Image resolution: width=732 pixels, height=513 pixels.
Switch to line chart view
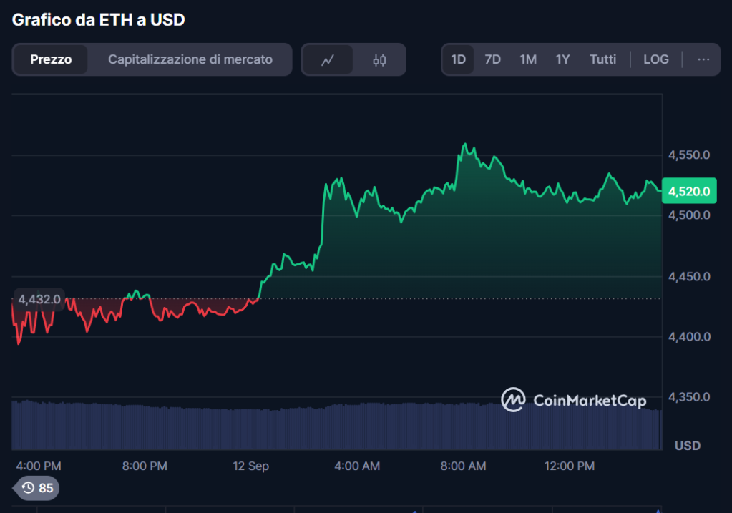[x=328, y=59]
